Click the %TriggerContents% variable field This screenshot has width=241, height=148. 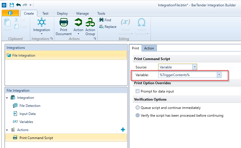point(188,75)
